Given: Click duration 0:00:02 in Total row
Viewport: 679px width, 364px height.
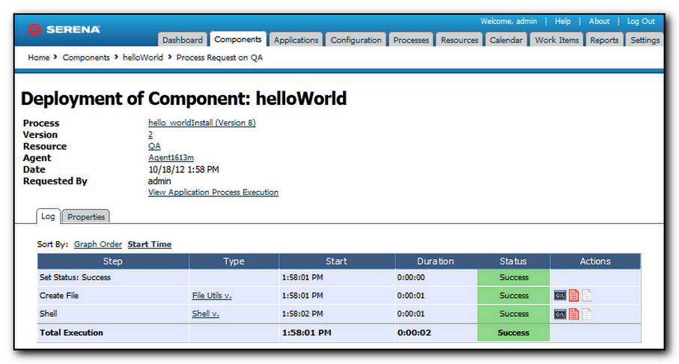Looking at the screenshot, I should pos(414,333).
